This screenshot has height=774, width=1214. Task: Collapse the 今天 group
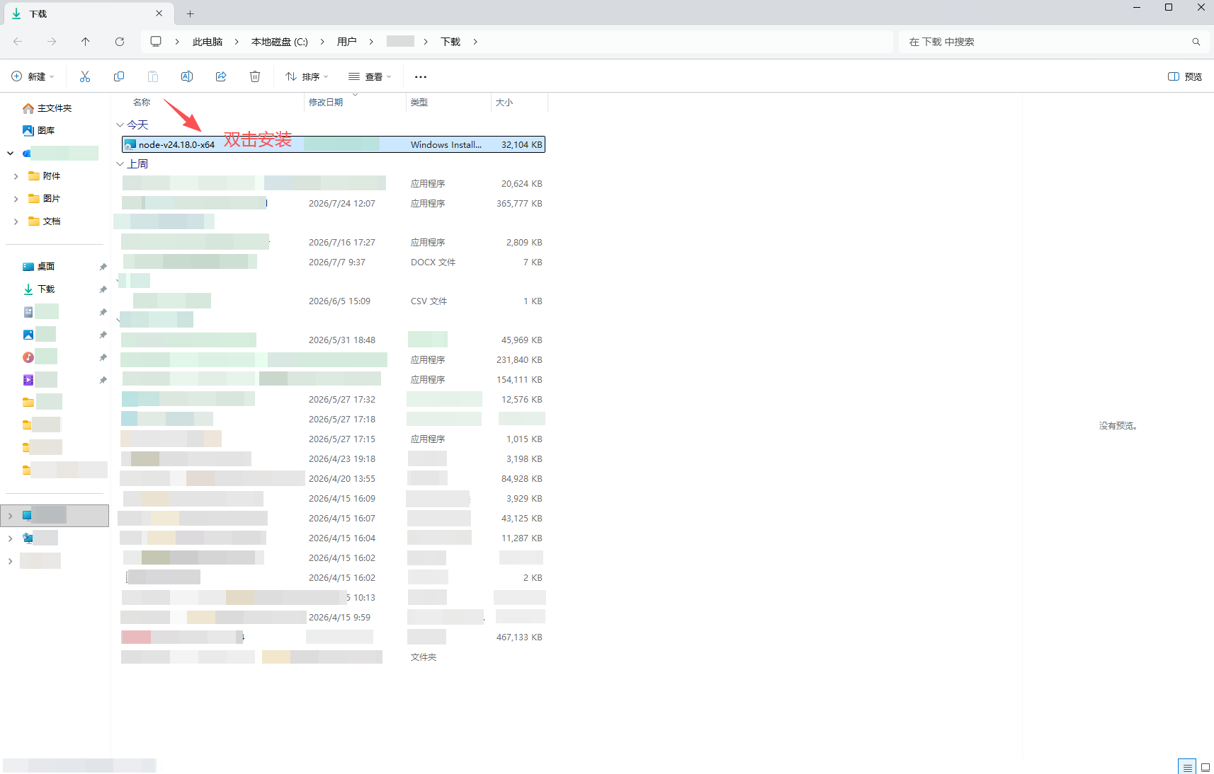click(120, 125)
